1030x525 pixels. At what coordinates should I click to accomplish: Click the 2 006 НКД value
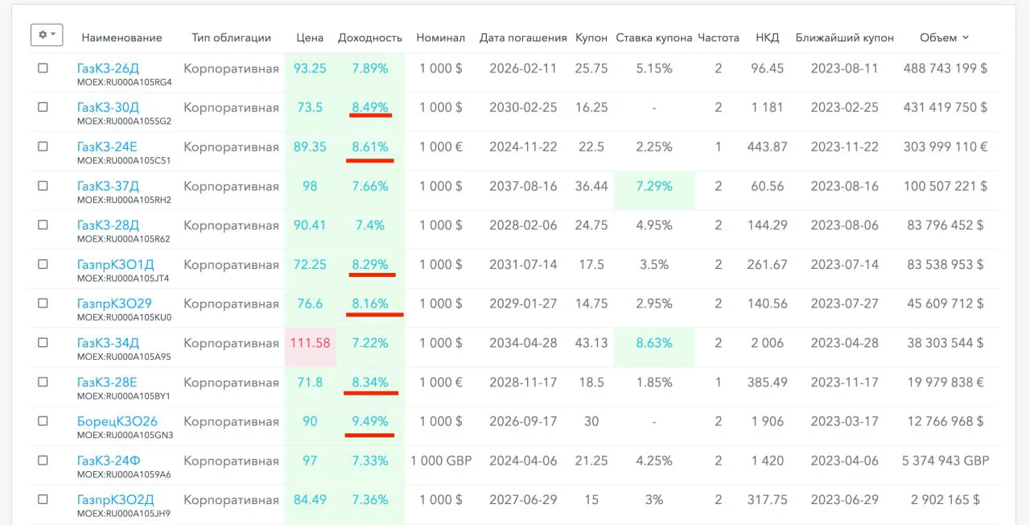click(x=767, y=343)
